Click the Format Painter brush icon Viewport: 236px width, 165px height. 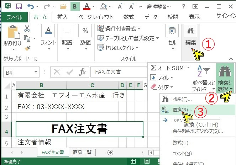(27, 47)
